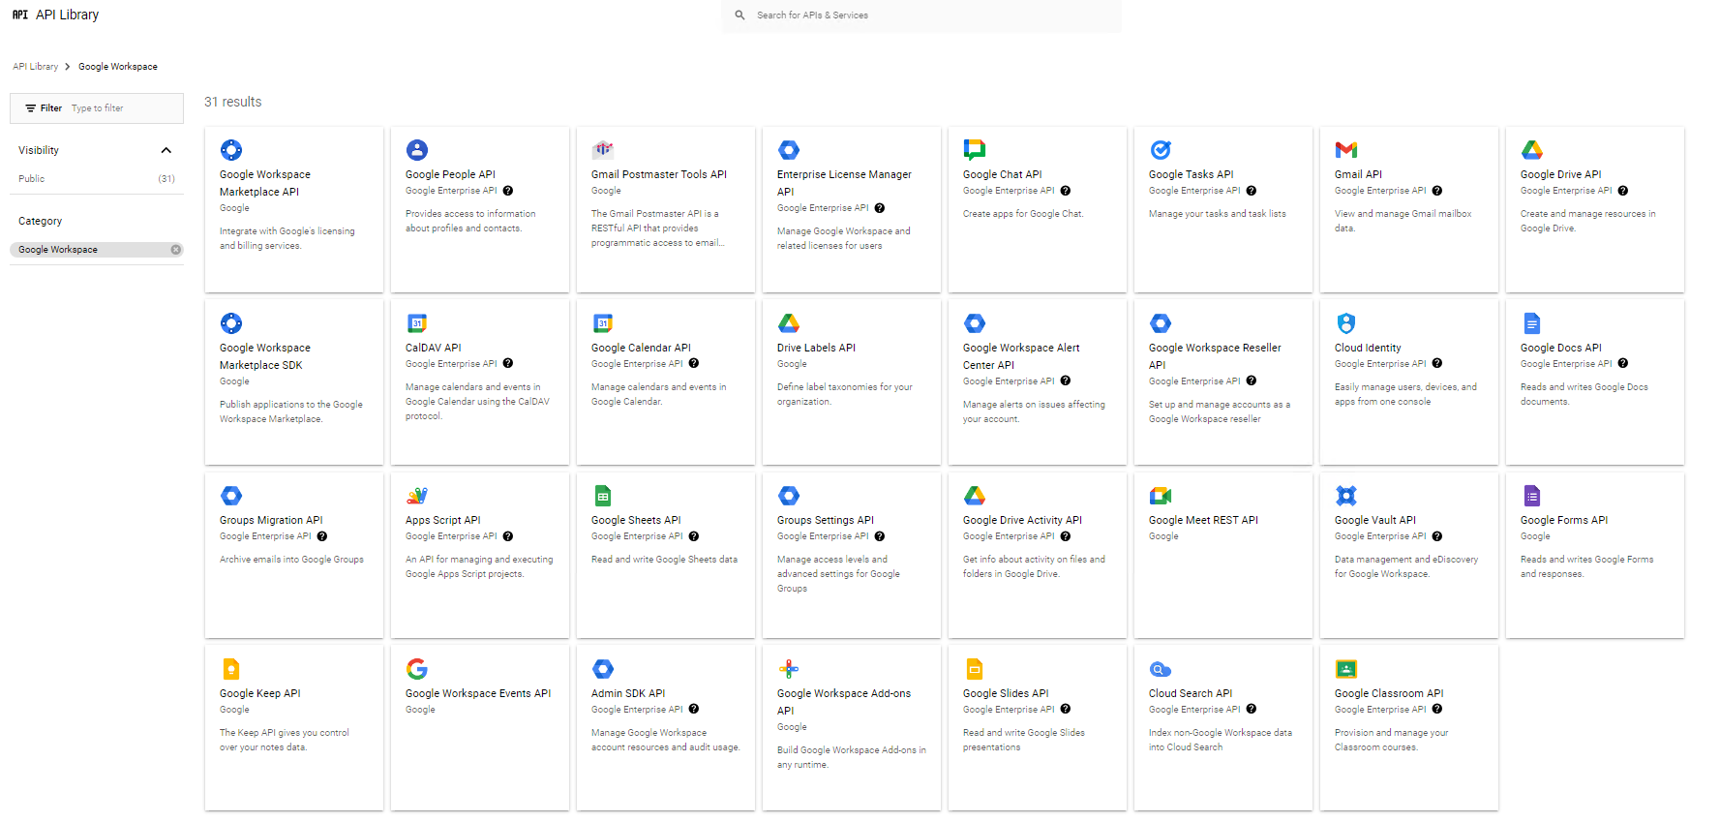Open Google Drive Activity API title
Viewport: 1720px width, 822px height.
pyautogui.click(x=1022, y=520)
